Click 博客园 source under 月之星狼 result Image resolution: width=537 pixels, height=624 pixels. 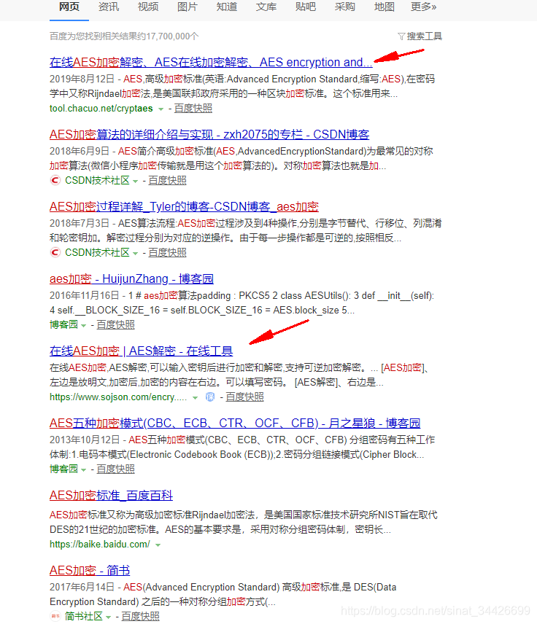[x=63, y=469]
